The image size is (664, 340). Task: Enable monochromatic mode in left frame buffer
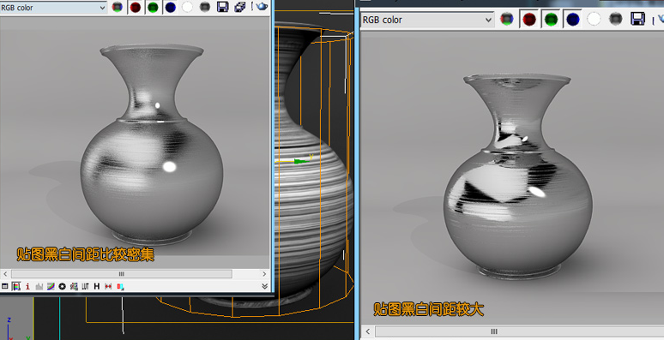pos(205,7)
